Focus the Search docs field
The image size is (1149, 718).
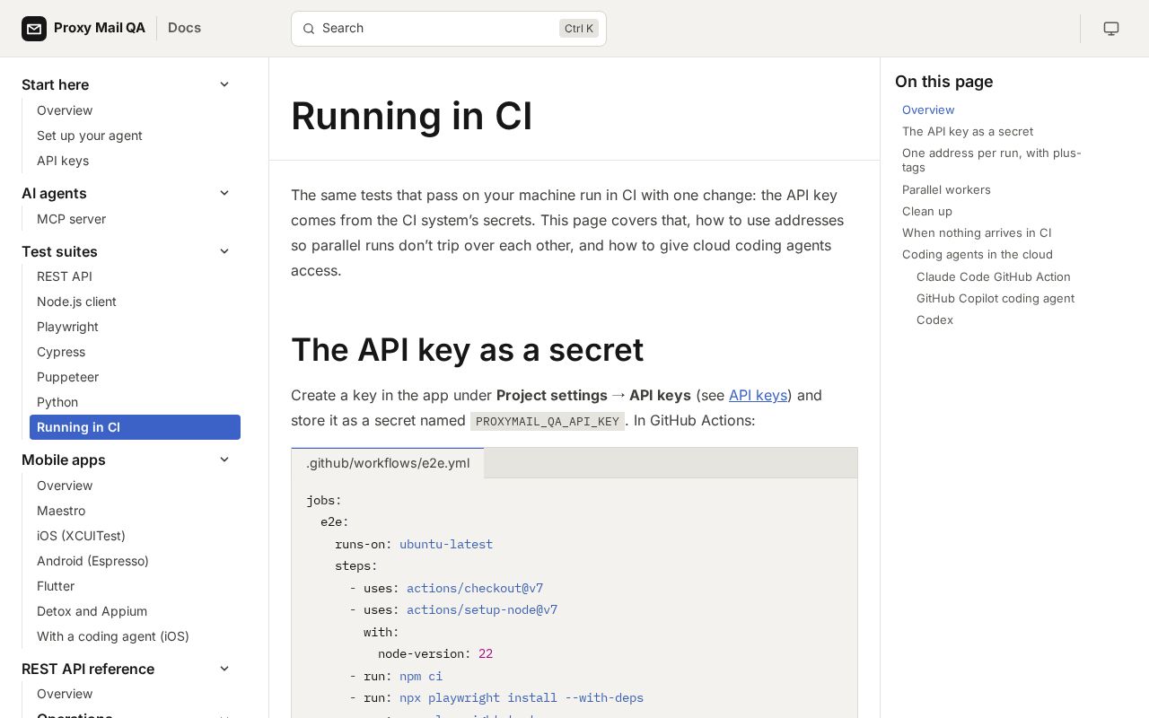[x=449, y=29]
